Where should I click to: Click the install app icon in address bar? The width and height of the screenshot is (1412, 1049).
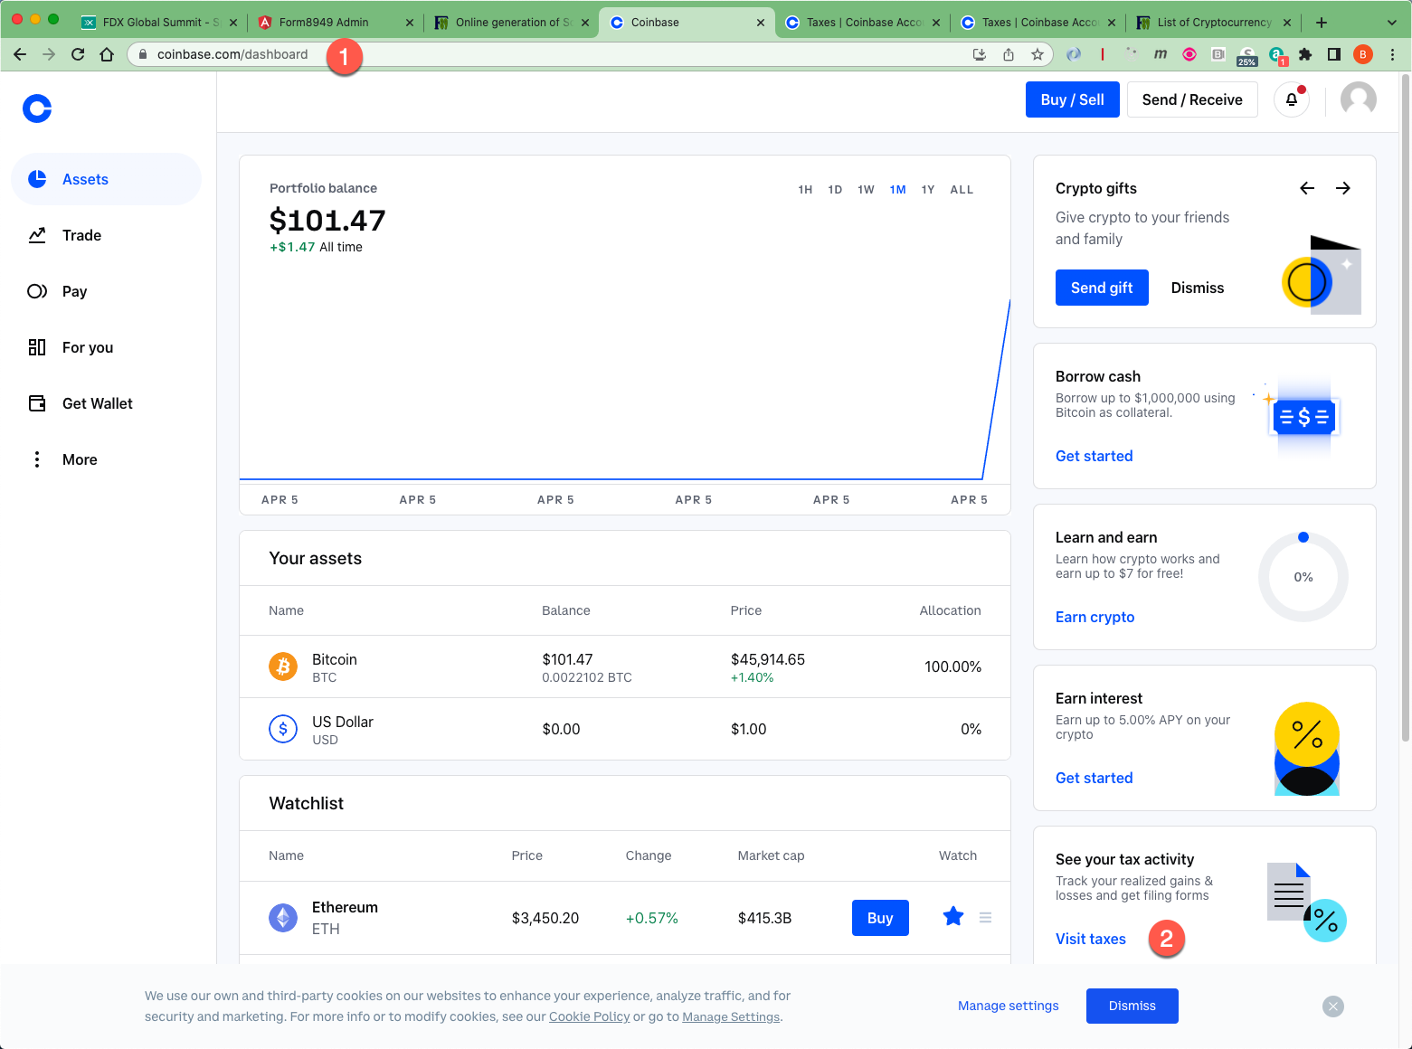coord(980,54)
